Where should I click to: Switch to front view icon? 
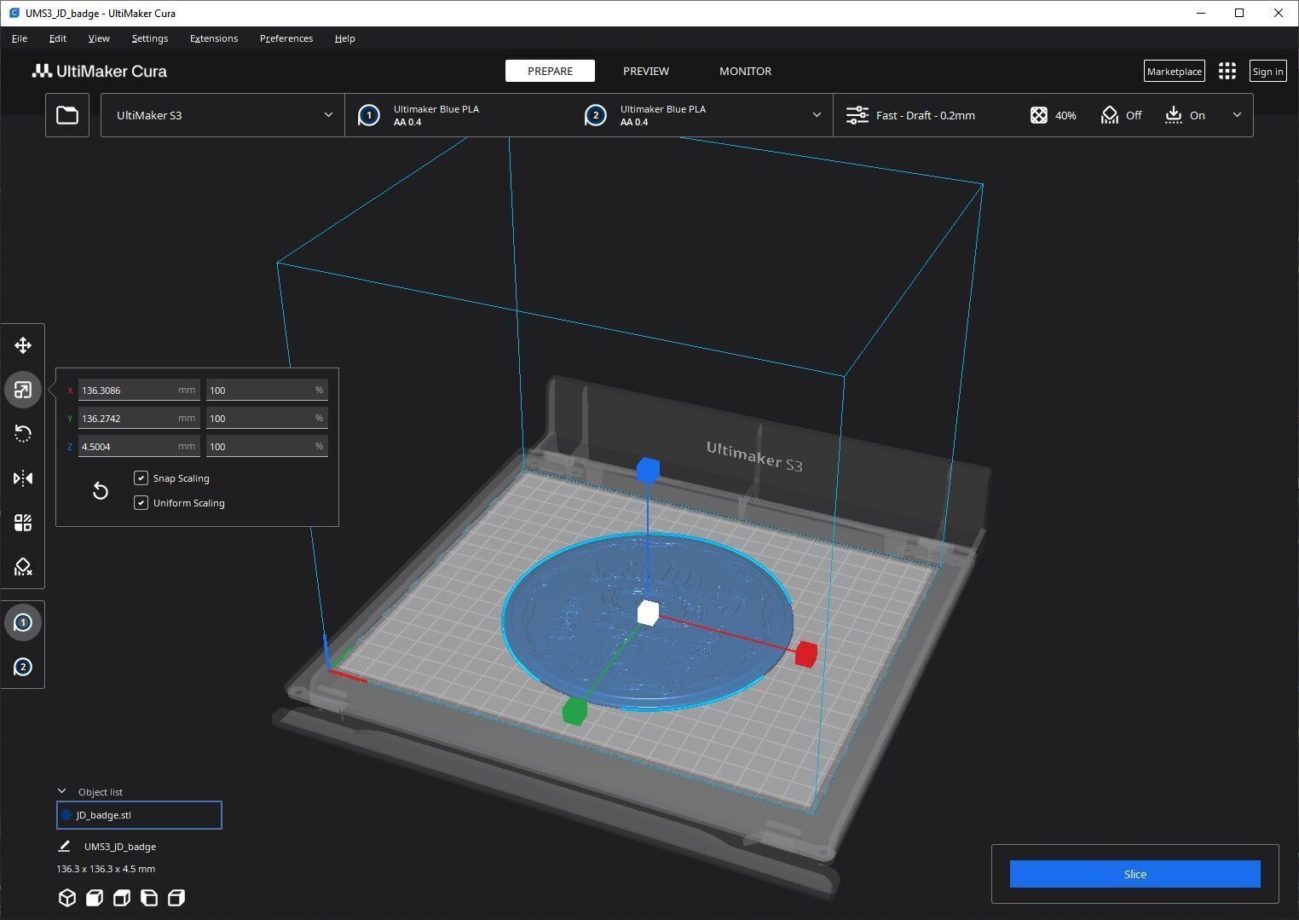click(95, 898)
